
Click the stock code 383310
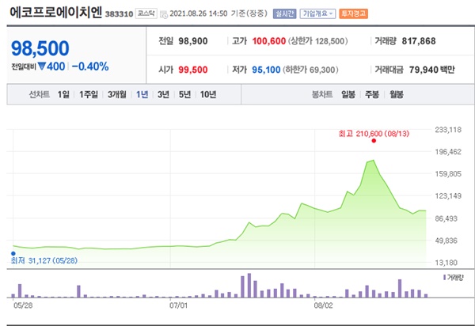tap(119, 14)
